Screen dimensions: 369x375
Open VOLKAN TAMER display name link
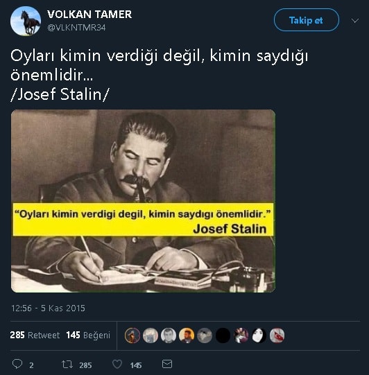(89, 15)
